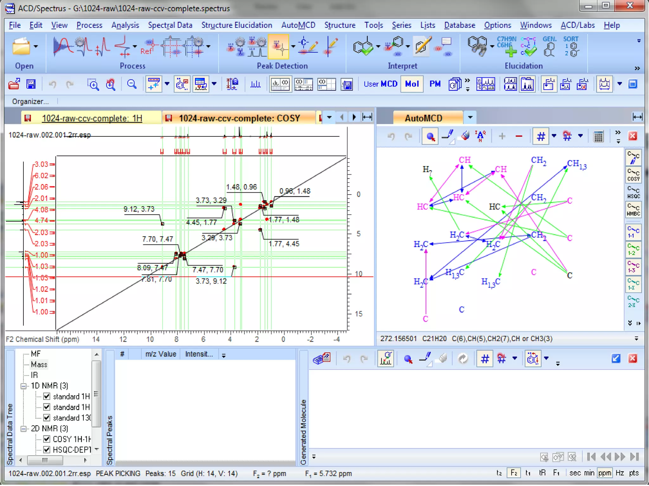
Task: Close the AutoMCD panel with red X
Action: (633, 136)
